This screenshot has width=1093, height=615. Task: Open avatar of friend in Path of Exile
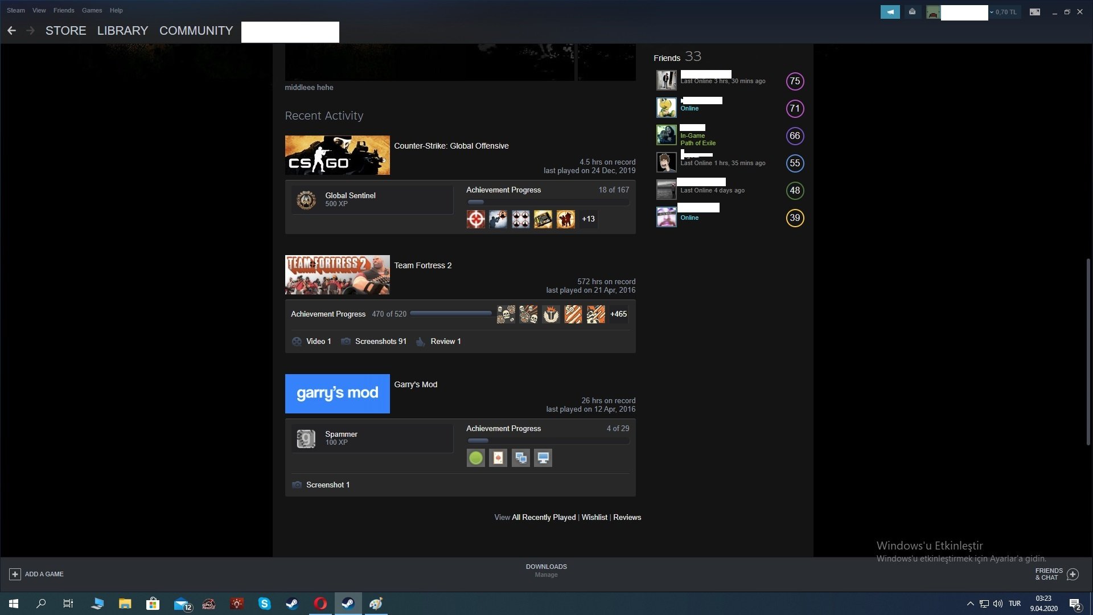tap(667, 135)
